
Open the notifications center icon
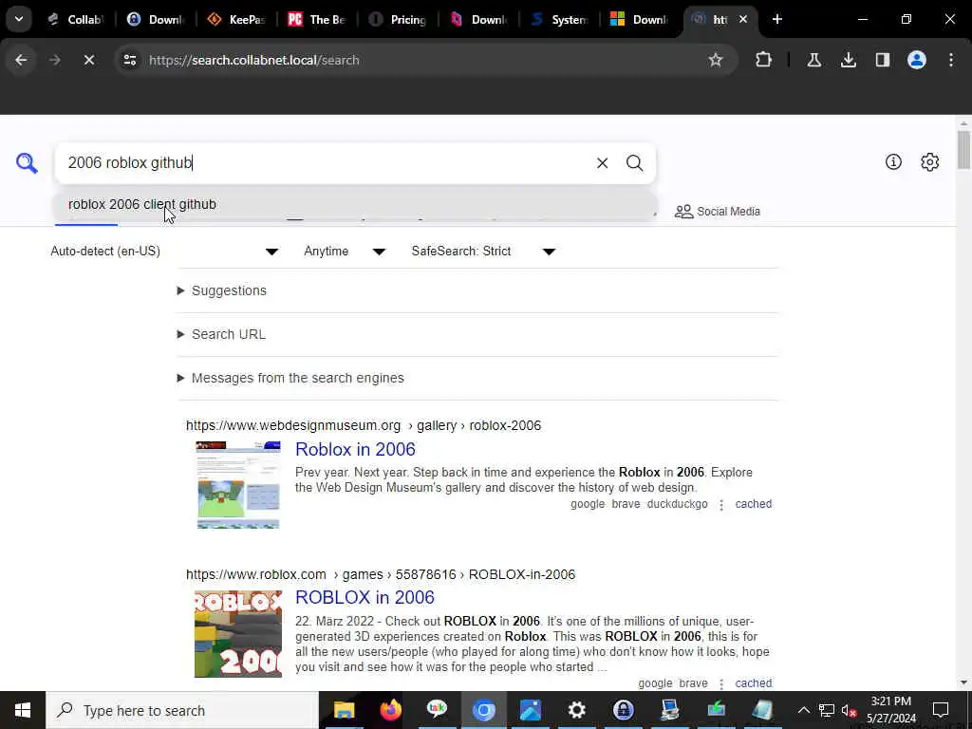pyautogui.click(x=941, y=710)
